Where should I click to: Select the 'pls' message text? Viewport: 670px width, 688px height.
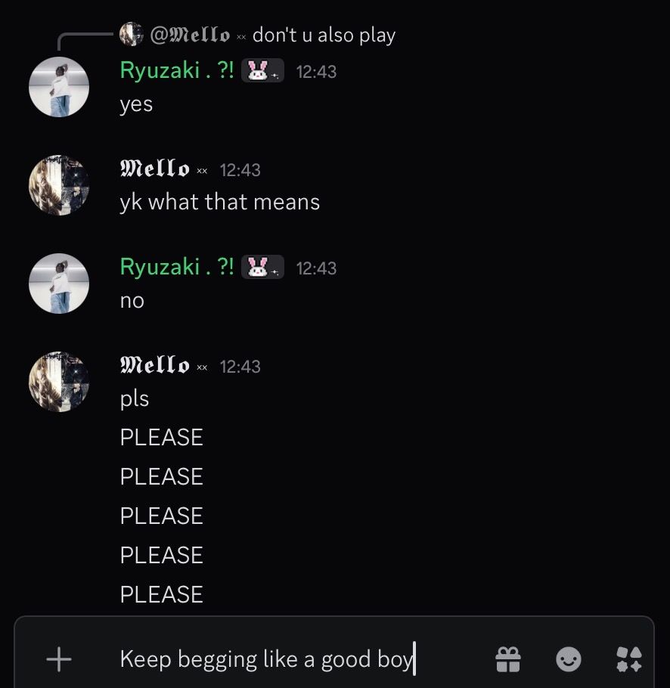[135, 399]
